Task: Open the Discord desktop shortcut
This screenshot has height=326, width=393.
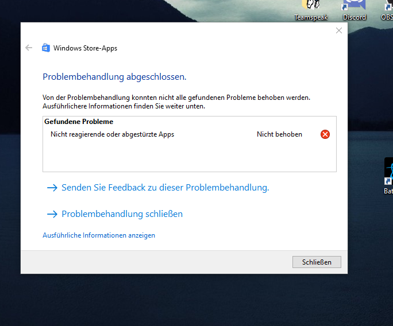Action: tap(355, 11)
